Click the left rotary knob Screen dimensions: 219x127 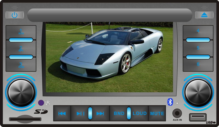(21, 92)
